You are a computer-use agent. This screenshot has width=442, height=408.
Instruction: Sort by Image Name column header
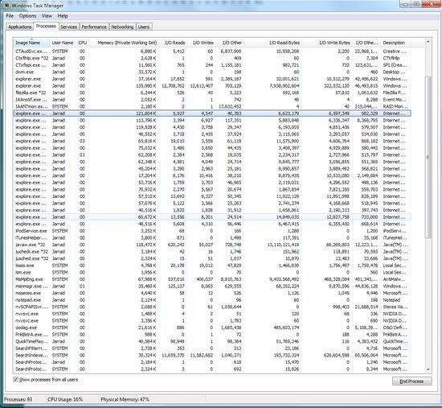[31, 43]
